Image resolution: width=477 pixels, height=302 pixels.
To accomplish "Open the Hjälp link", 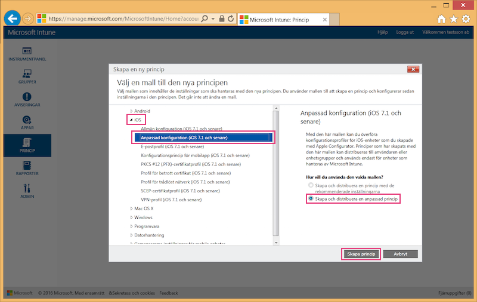I will (x=382, y=32).
